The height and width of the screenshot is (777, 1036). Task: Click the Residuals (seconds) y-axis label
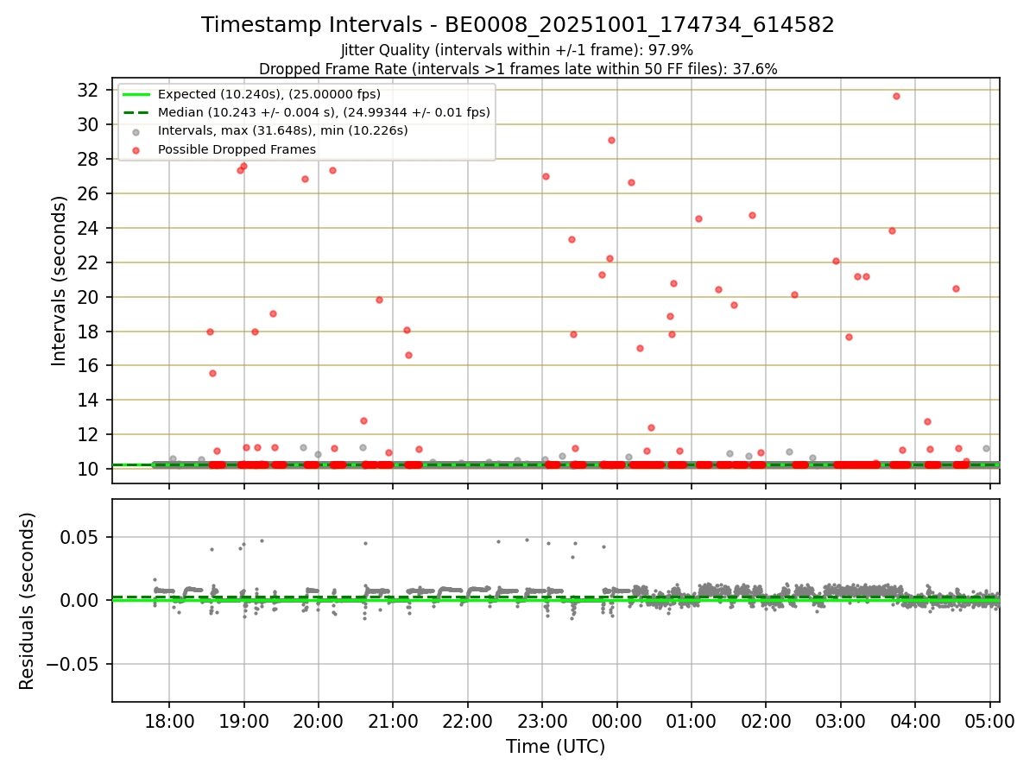tap(27, 601)
